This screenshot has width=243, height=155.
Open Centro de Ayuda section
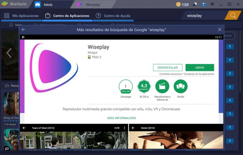click(113, 16)
